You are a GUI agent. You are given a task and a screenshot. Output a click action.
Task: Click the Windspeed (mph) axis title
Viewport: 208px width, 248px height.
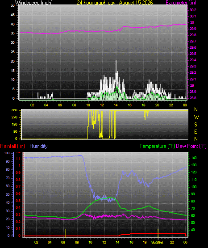point(33,3)
